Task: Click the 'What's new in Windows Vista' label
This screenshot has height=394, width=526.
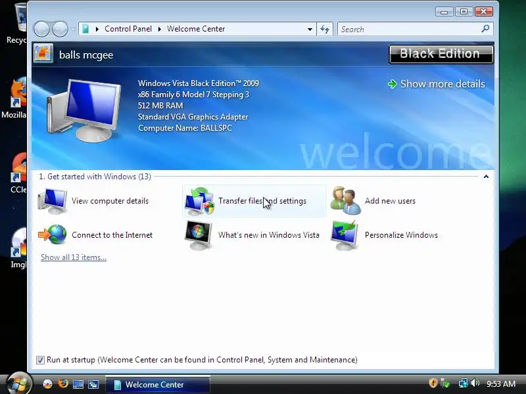Action: click(269, 235)
